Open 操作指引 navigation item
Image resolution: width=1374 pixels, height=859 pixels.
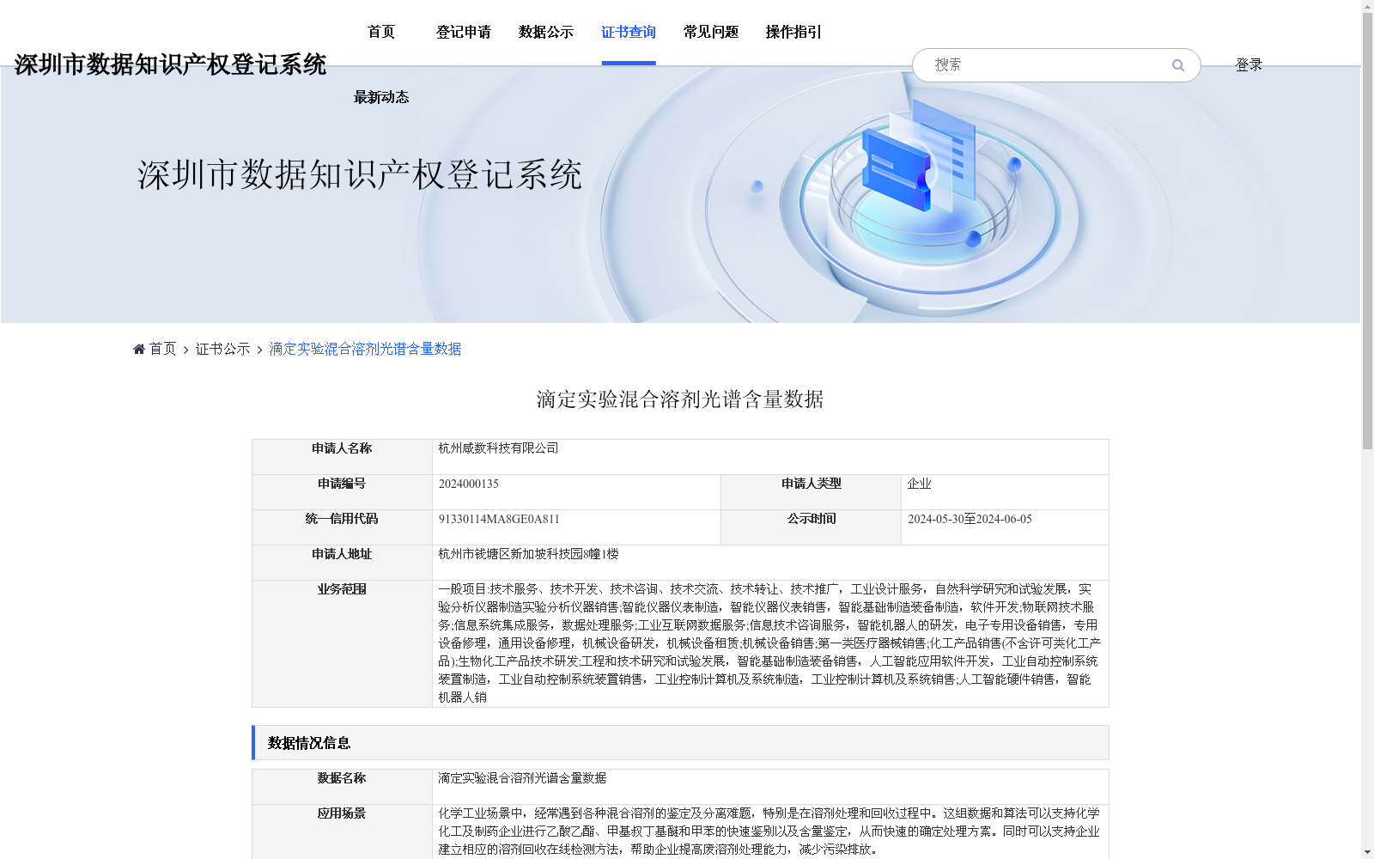pyautogui.click(x=793, y=32)
